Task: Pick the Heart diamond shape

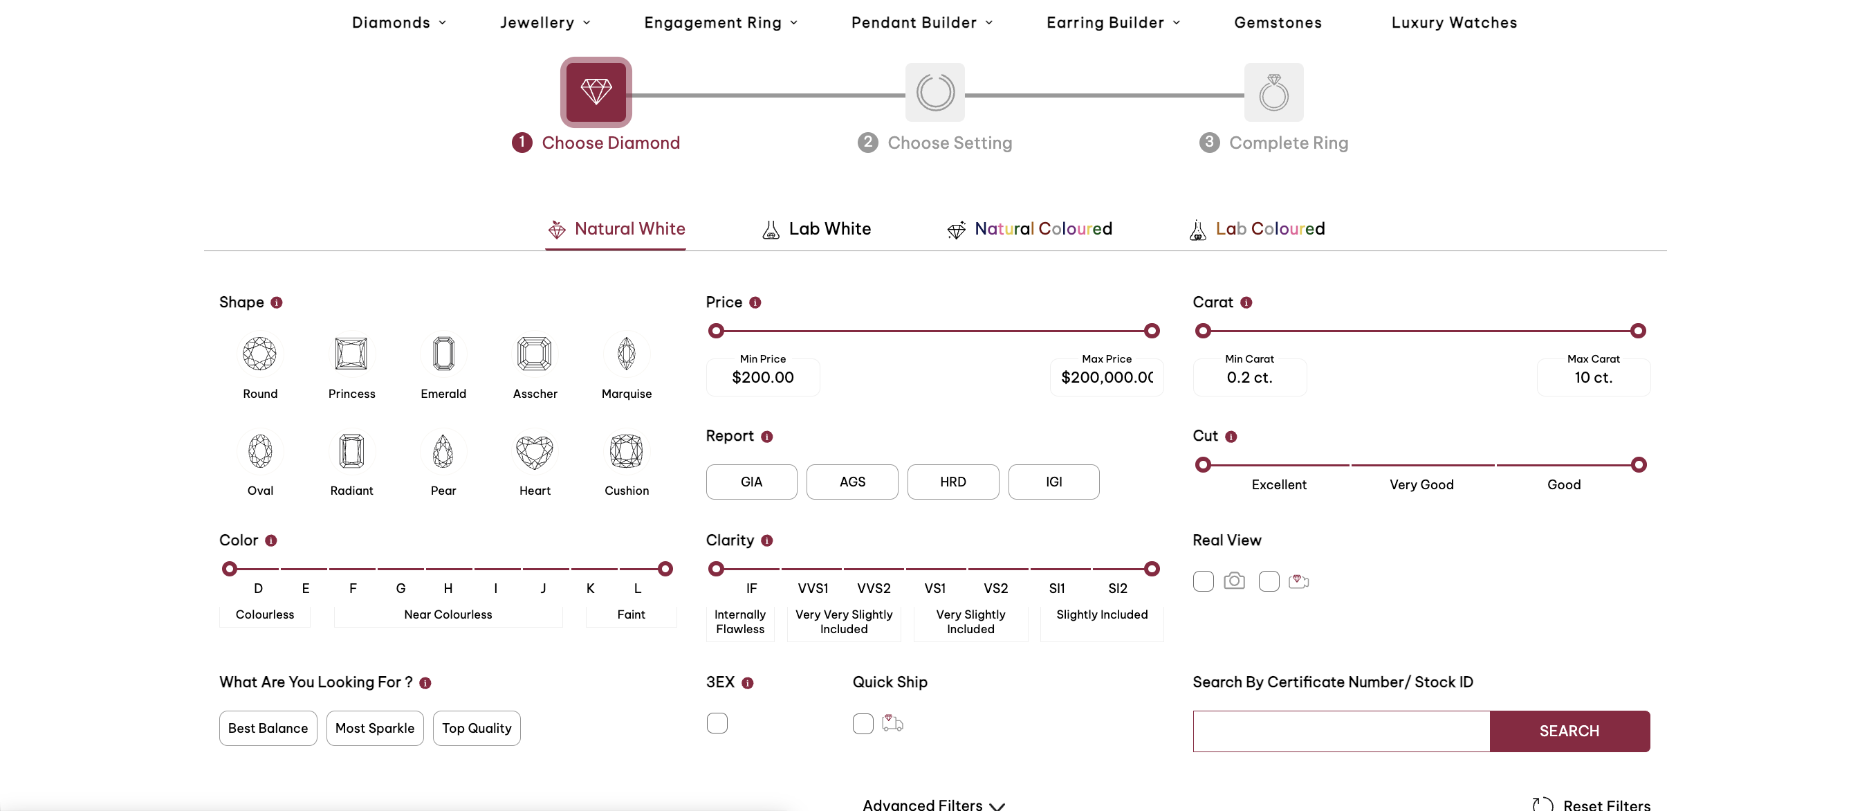Action: [x=535, y=451]
